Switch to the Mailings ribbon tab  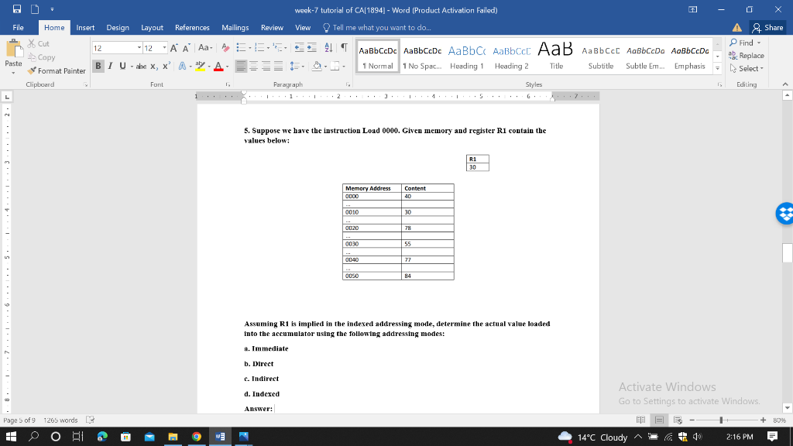235,27
